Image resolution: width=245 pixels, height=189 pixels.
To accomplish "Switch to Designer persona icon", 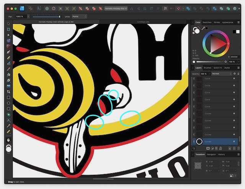I will click(22, 8).
